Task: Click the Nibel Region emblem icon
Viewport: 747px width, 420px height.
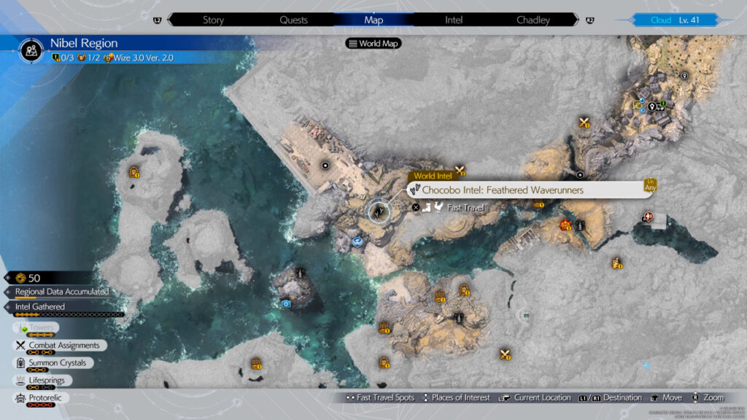Action: click(x=31, y=50)
